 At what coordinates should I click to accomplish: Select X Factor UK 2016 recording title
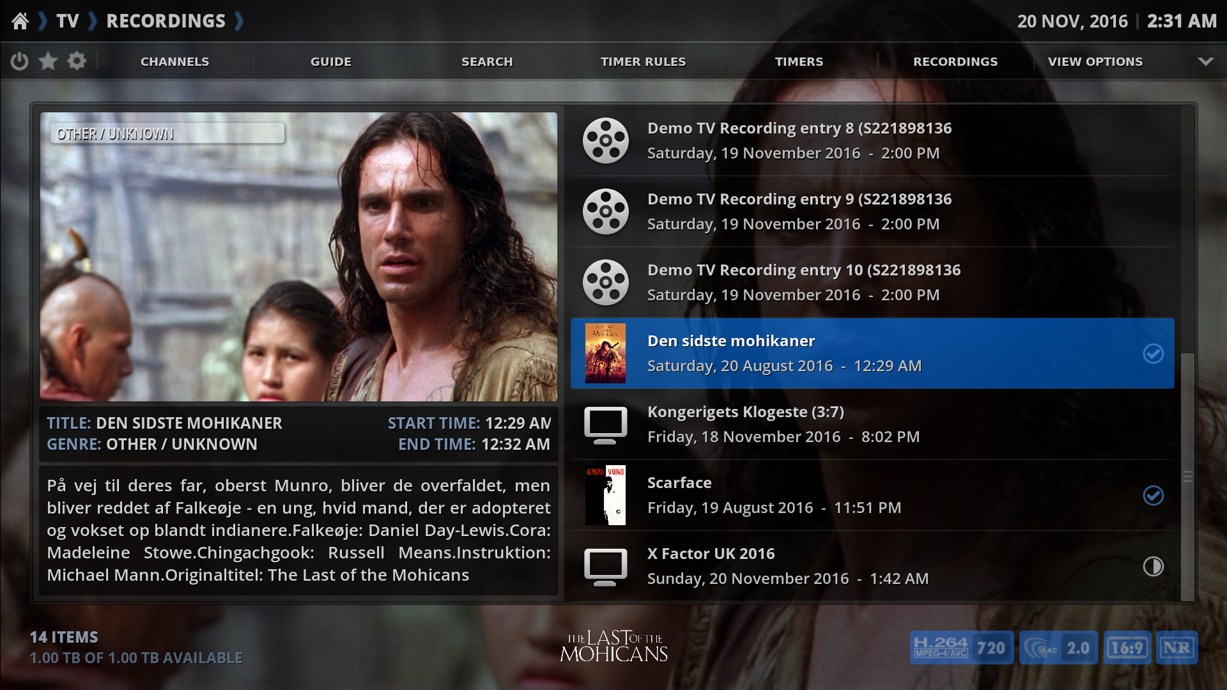711,553
